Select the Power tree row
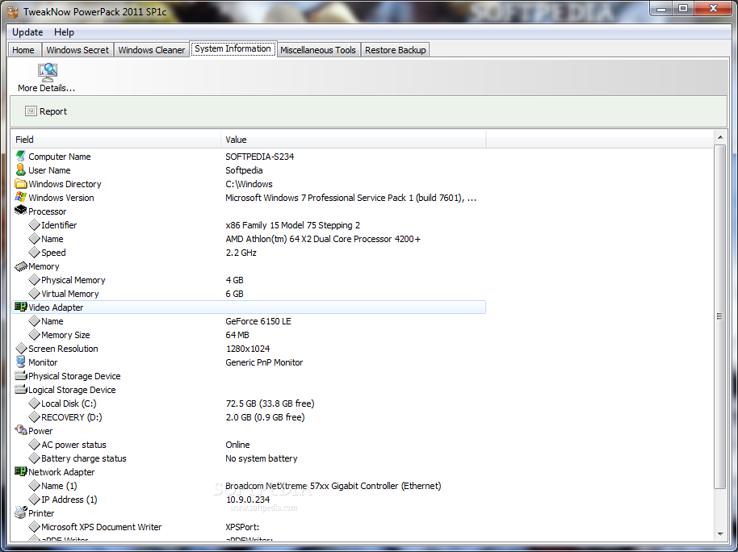This screenshot has height=552, width=738. coord(249,431)
